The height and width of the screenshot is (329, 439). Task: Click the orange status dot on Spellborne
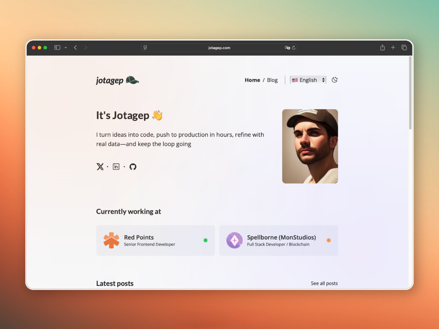[328, 240]
